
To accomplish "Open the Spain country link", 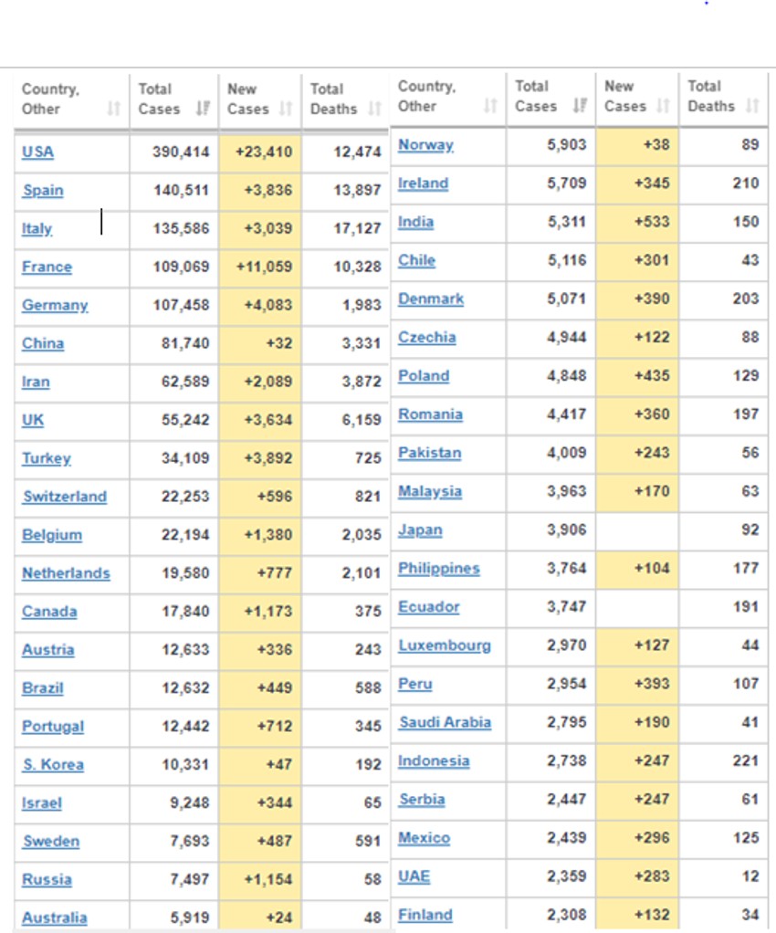I will point(43,191).
